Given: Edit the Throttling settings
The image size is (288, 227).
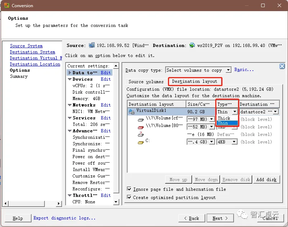Looking at the screenshot, I should pyautogui.click(x=106, y=195).
